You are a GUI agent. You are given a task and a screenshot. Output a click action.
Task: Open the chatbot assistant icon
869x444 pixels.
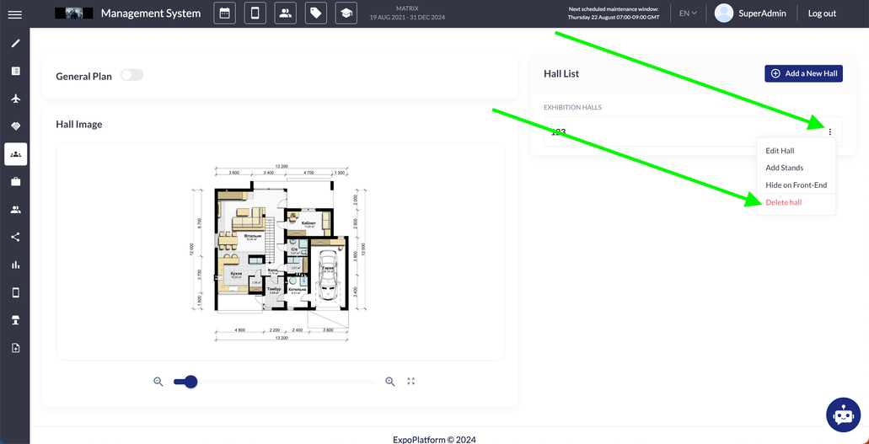click(x=843, y=415)
